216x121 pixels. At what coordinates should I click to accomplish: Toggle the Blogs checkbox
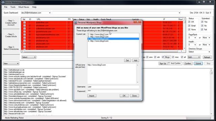[x=163, y=57]
